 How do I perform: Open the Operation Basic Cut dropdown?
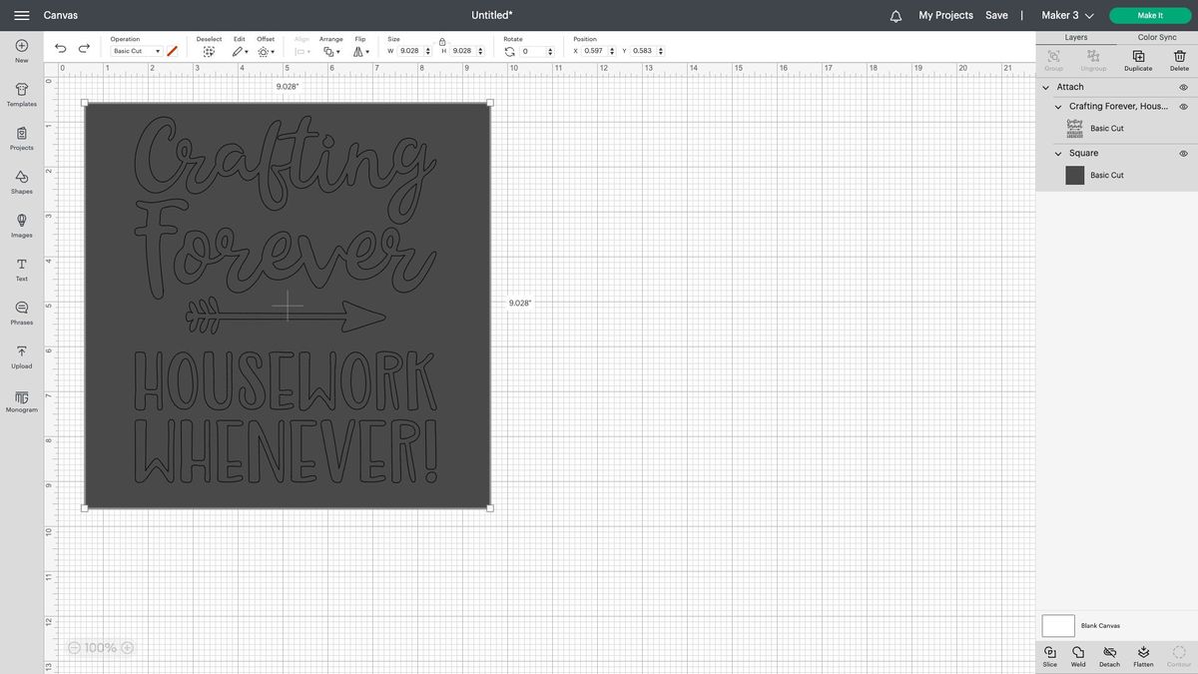[135, 50]
